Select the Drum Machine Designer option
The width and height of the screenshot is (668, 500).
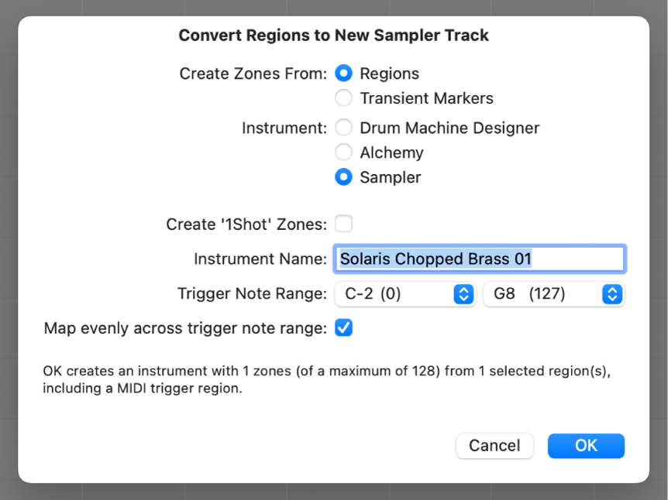[x=343, y=128]
